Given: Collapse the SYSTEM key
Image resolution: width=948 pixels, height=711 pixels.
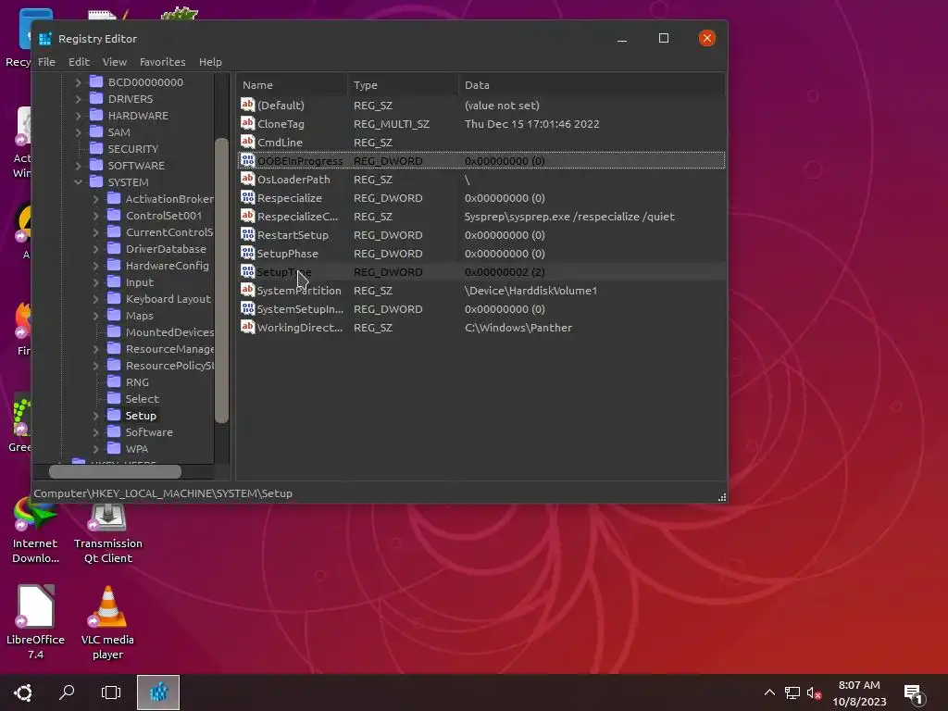Looking at the screenshot, I should (x=78, y=182).
